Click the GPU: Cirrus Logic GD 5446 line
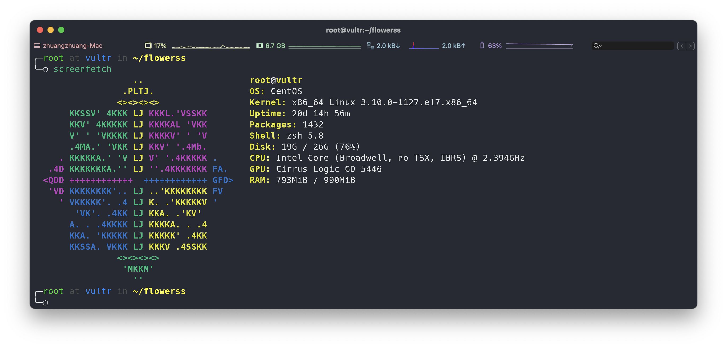 tap(316, 169)
